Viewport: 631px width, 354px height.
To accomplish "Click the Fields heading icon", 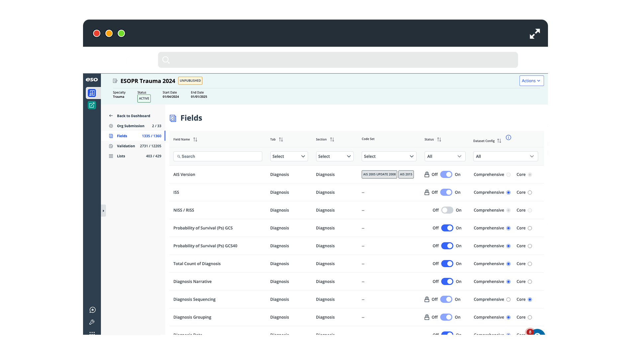I will [173, 118].
